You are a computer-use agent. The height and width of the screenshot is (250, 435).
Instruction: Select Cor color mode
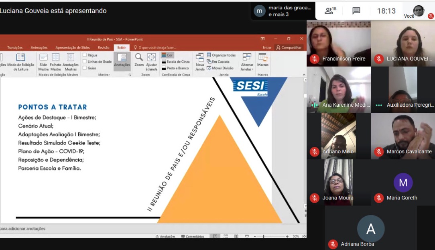pos(167,55)
